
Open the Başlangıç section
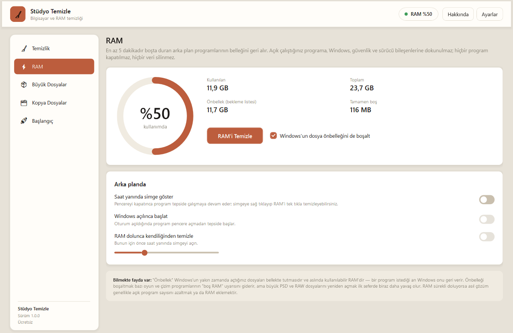point(54,121)
